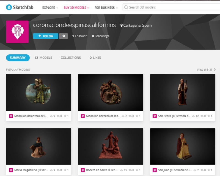Open the San Pedro model thumbnail

coord(183,93)
